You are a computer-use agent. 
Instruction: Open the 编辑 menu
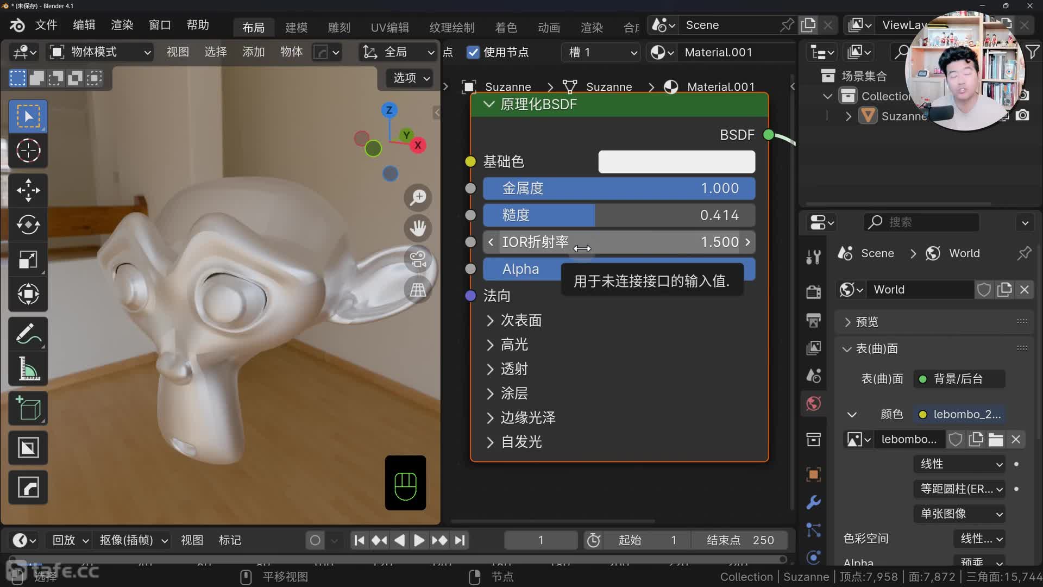pos(84,24)
